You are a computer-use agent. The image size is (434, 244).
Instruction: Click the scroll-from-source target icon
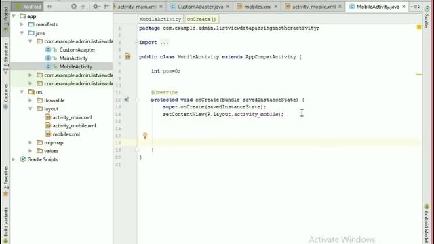74,6
